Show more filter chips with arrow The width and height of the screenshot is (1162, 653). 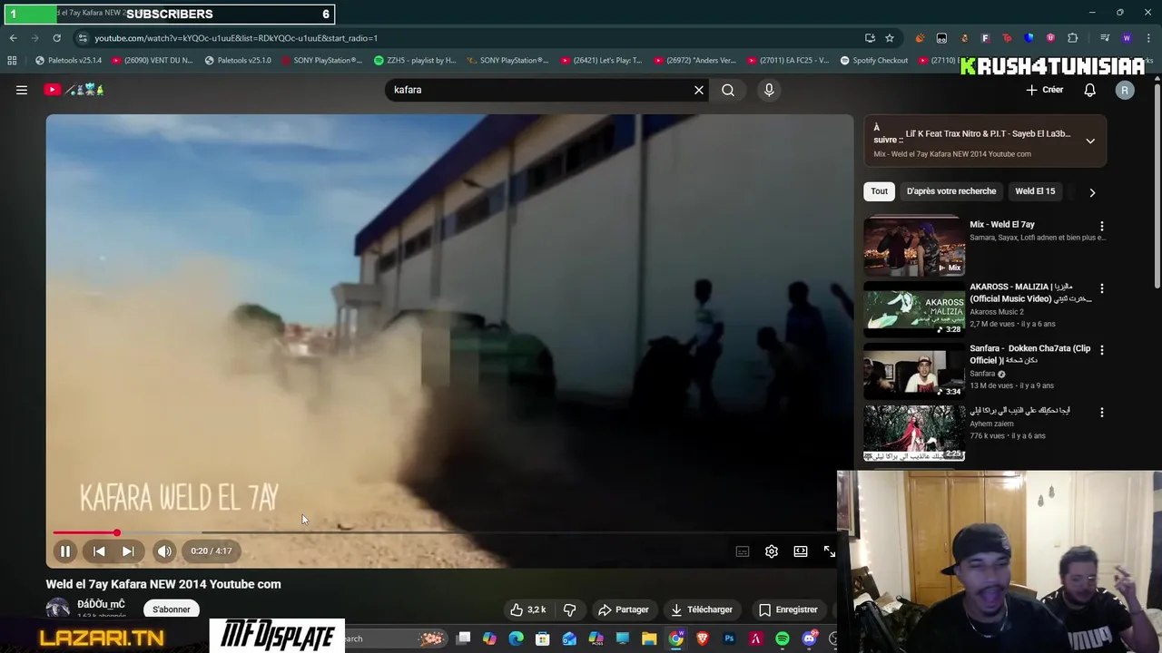[1092, 192]
